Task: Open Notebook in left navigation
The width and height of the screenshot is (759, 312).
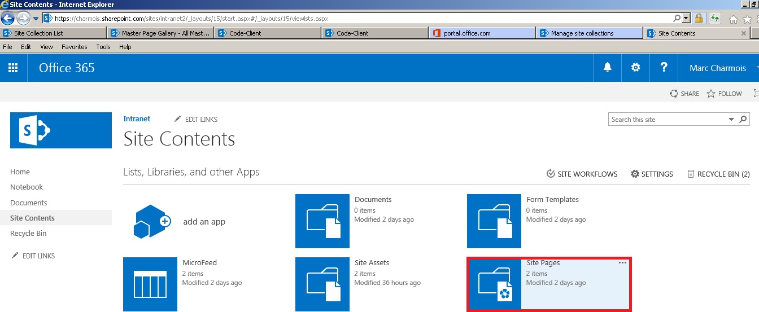Action: pyautogui.click(x=27, y=187)
